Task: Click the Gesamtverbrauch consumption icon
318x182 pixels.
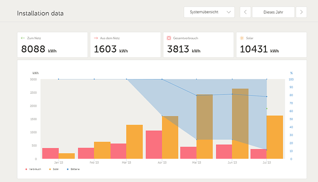Action: 169,38
